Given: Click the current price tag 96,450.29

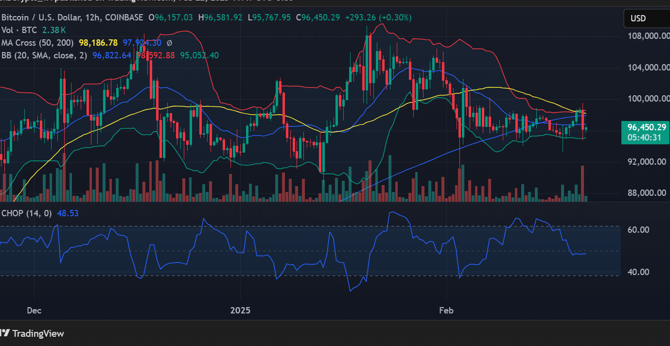Looking at the screenshot, I should click(646, 127).
